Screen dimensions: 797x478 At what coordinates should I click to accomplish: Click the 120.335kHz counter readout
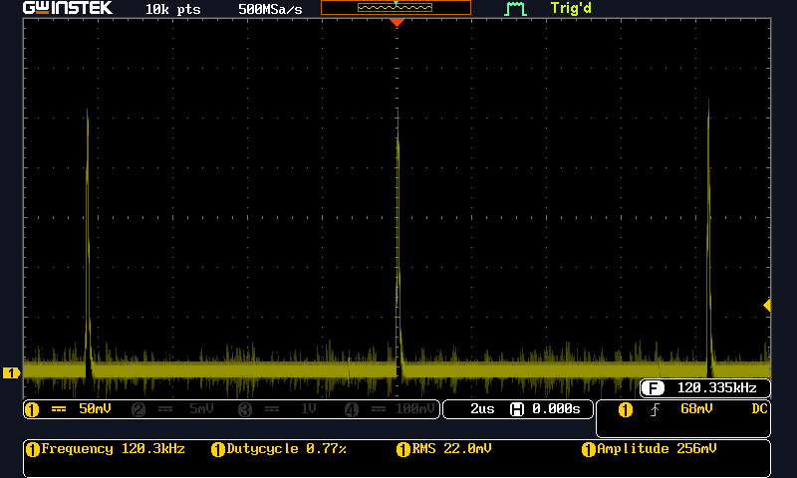click(x=716, y=388)
